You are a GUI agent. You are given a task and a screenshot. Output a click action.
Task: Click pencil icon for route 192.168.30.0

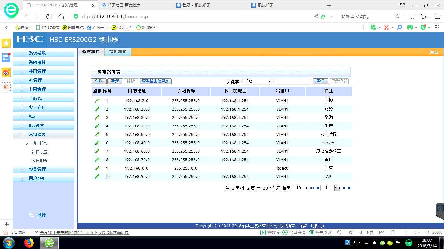click(x=97, y=118)
